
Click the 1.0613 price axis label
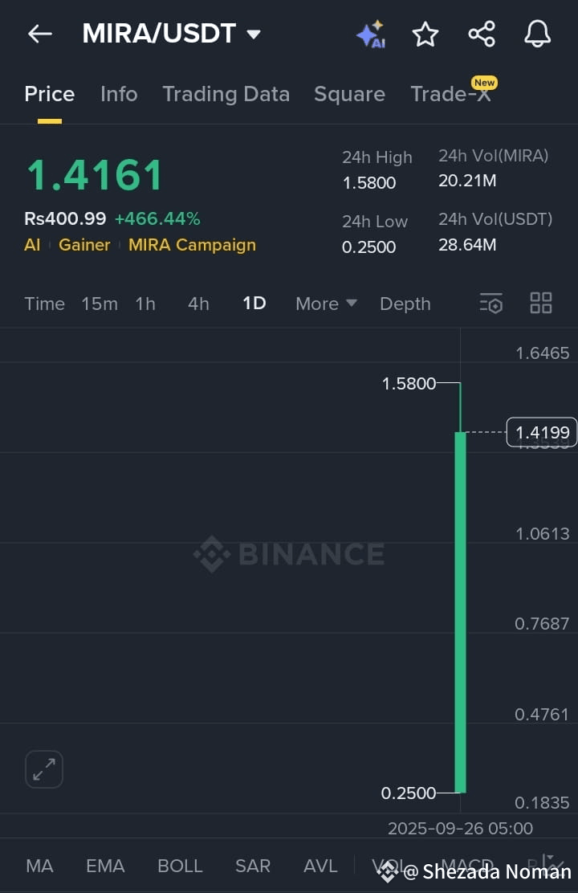pos(542,534)
